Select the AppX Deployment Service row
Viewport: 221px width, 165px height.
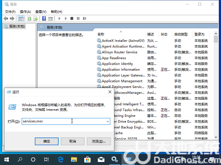(x=153, y=87)
